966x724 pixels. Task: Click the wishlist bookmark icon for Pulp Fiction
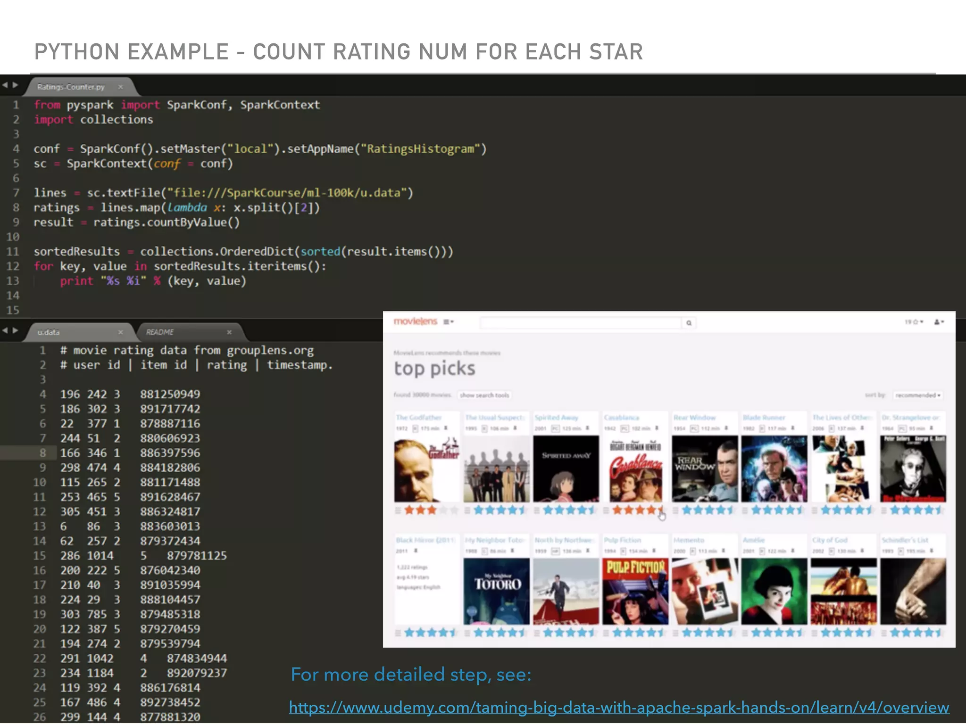[654, 551]
